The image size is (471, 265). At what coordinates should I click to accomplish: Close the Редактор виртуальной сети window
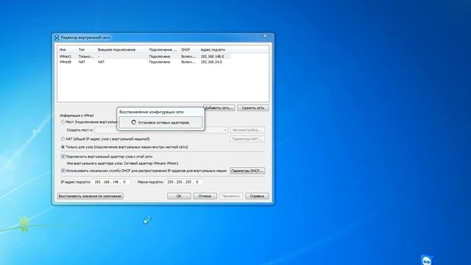coord(265,36)
